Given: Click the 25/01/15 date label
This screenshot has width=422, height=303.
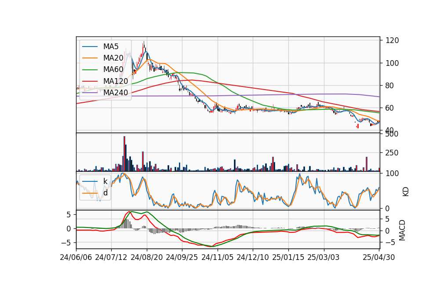Looking at the screenshot, I should tap(288, 257).
